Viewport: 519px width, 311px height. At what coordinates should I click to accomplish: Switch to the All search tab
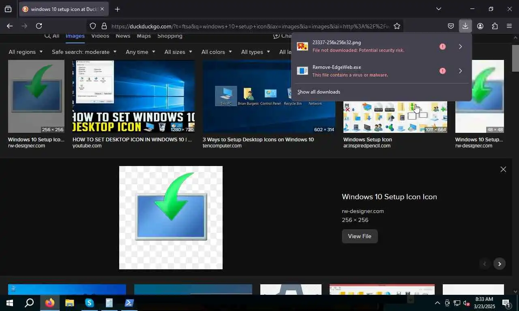(x=52, y=36)
